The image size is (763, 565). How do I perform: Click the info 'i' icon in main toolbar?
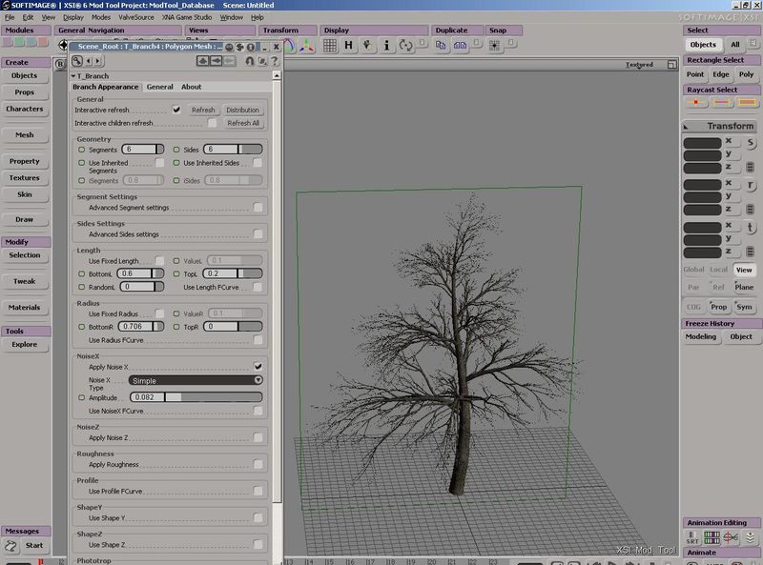[x=385, y=46]
